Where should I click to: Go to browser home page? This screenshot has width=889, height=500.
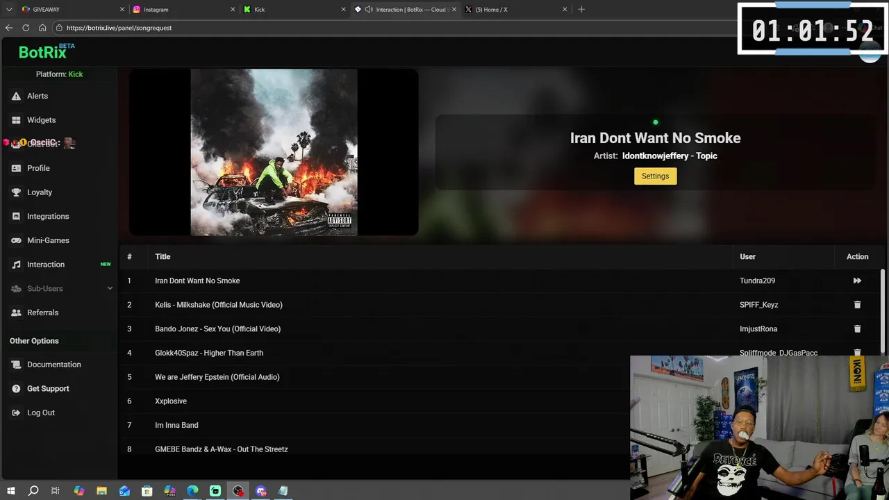pyautogui.click(x=42, y=28)
